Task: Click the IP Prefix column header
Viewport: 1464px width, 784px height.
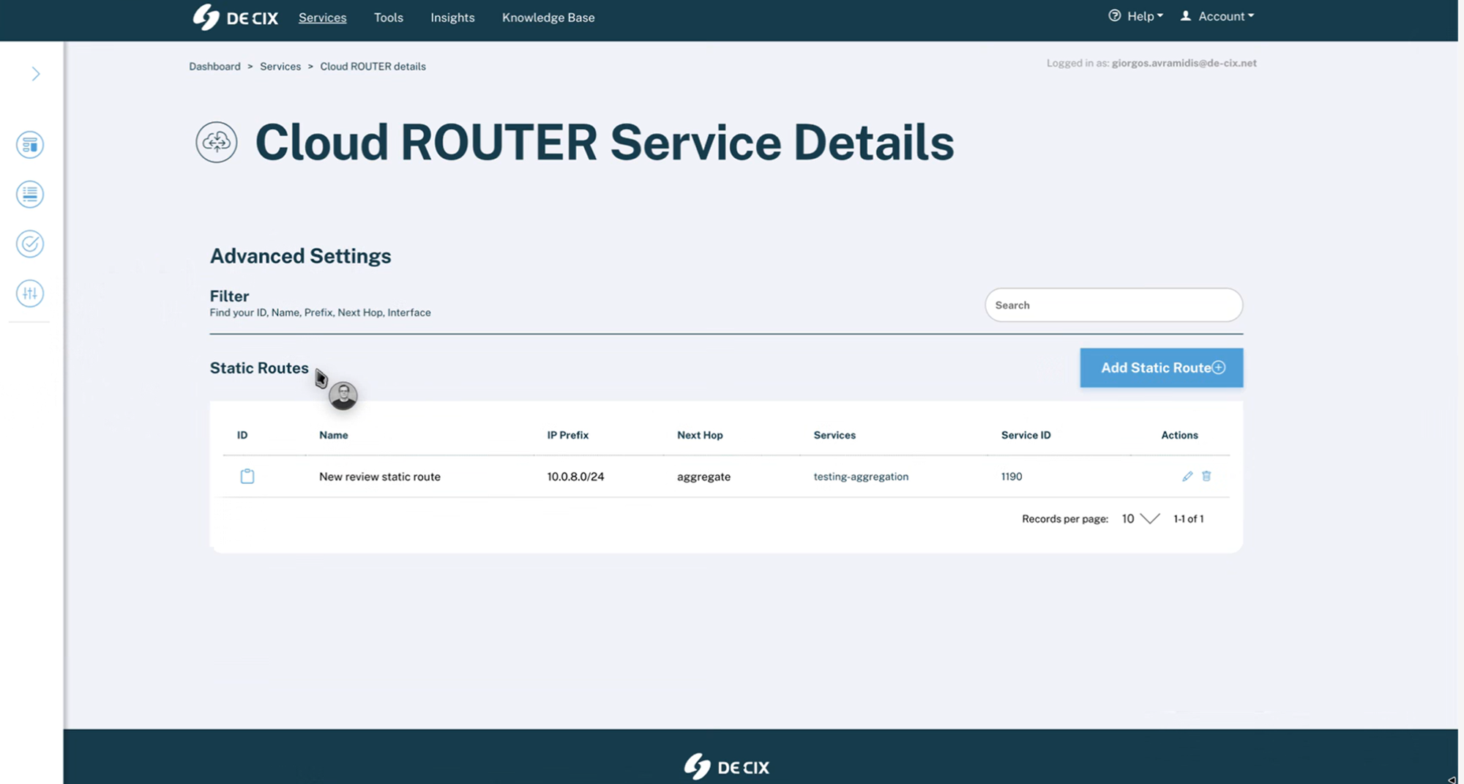Action: point(568,435)
